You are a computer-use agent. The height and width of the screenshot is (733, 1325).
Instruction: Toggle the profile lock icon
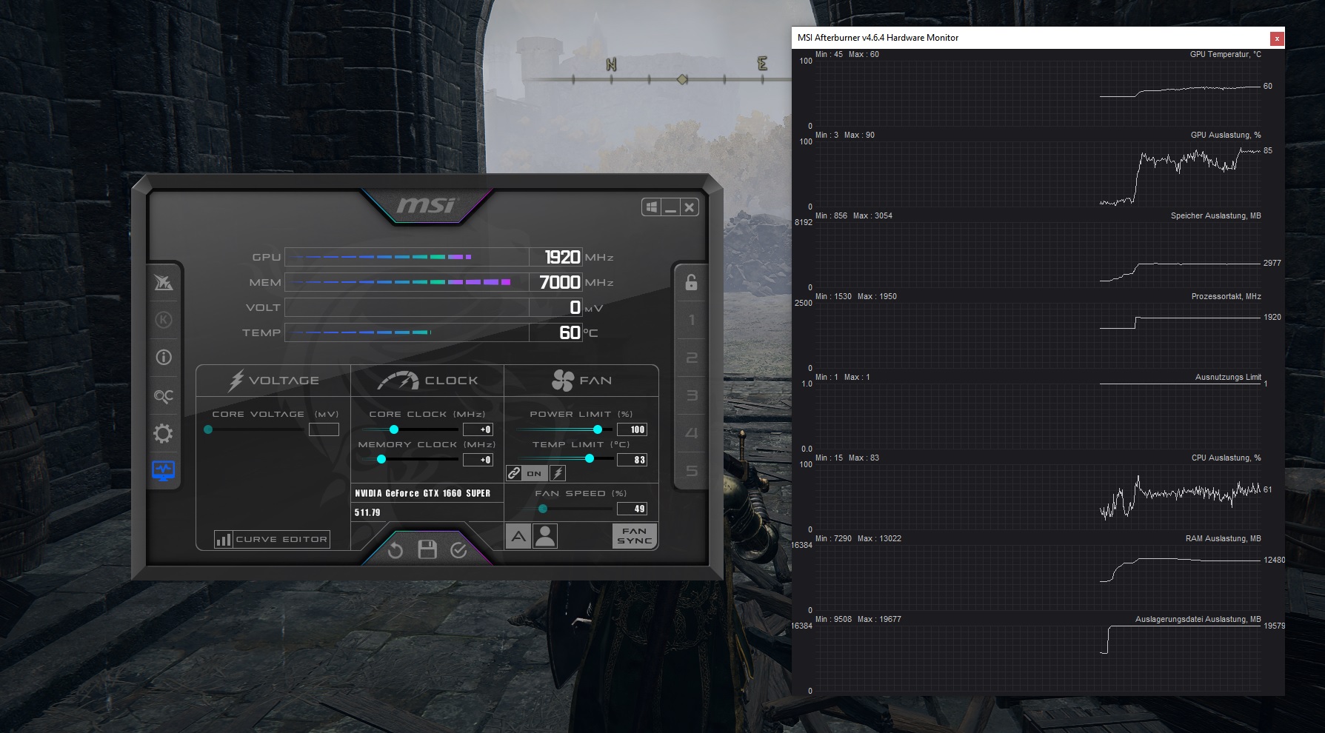pos(691,282)
